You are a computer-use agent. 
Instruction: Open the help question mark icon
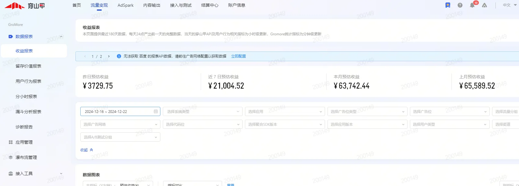[460, 5]
